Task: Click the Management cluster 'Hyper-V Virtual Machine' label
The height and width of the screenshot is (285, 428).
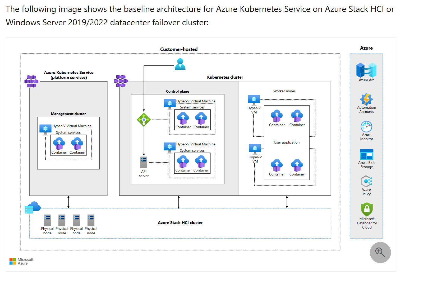Action: [72, 126]
